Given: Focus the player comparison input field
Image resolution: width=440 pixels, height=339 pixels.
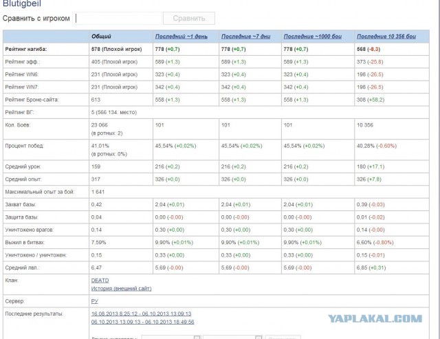Looking at the screenshot, I should pyautogui.click(x=118, y=19).
